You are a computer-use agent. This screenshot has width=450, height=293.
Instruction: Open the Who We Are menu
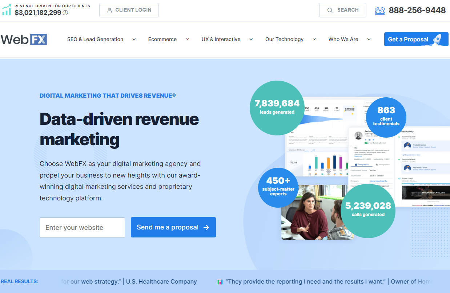[x=343, y=39]
